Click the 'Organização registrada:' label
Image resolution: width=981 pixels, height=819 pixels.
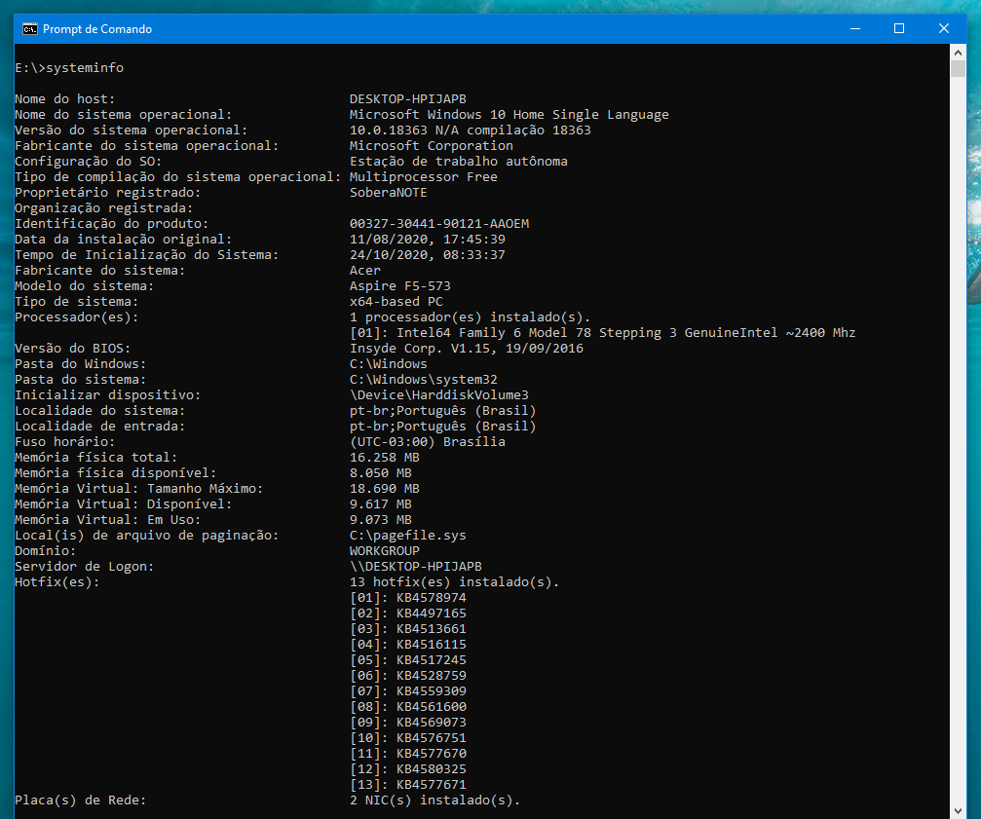(104, 208)
